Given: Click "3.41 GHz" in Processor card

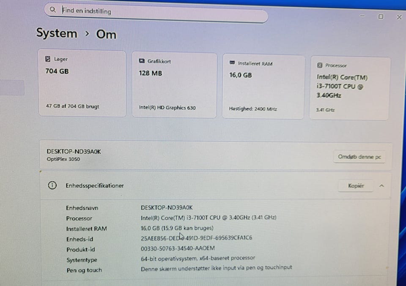Looking at the screenshot, I should tap(325, 110).
